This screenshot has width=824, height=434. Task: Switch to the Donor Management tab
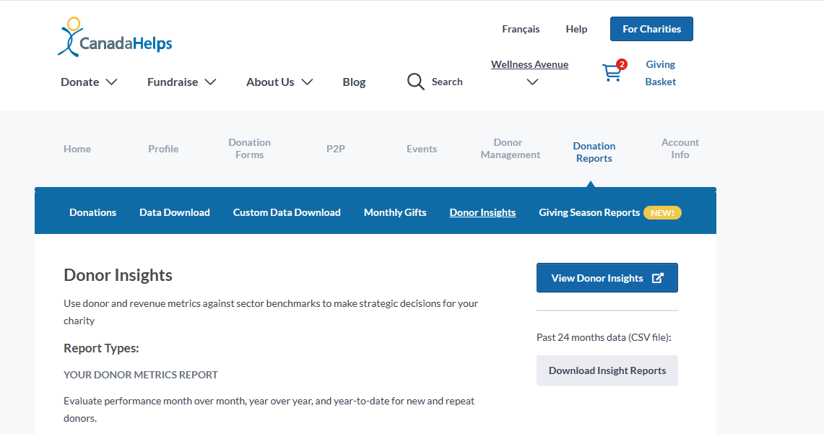(510, 149)
